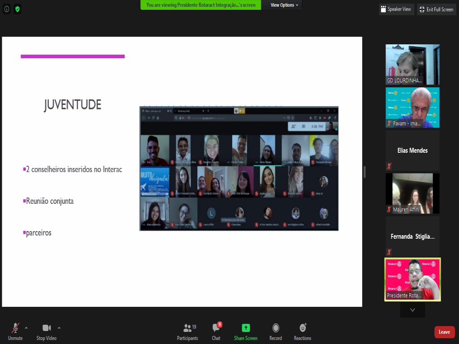459x344 pixels.
Task: Exit Full Screen mode
Action: pyautogui.click(x=436, y=9)
